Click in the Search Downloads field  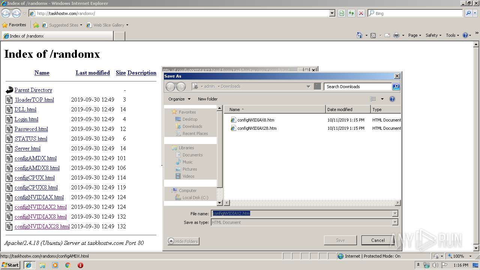(x=358, y=87)
